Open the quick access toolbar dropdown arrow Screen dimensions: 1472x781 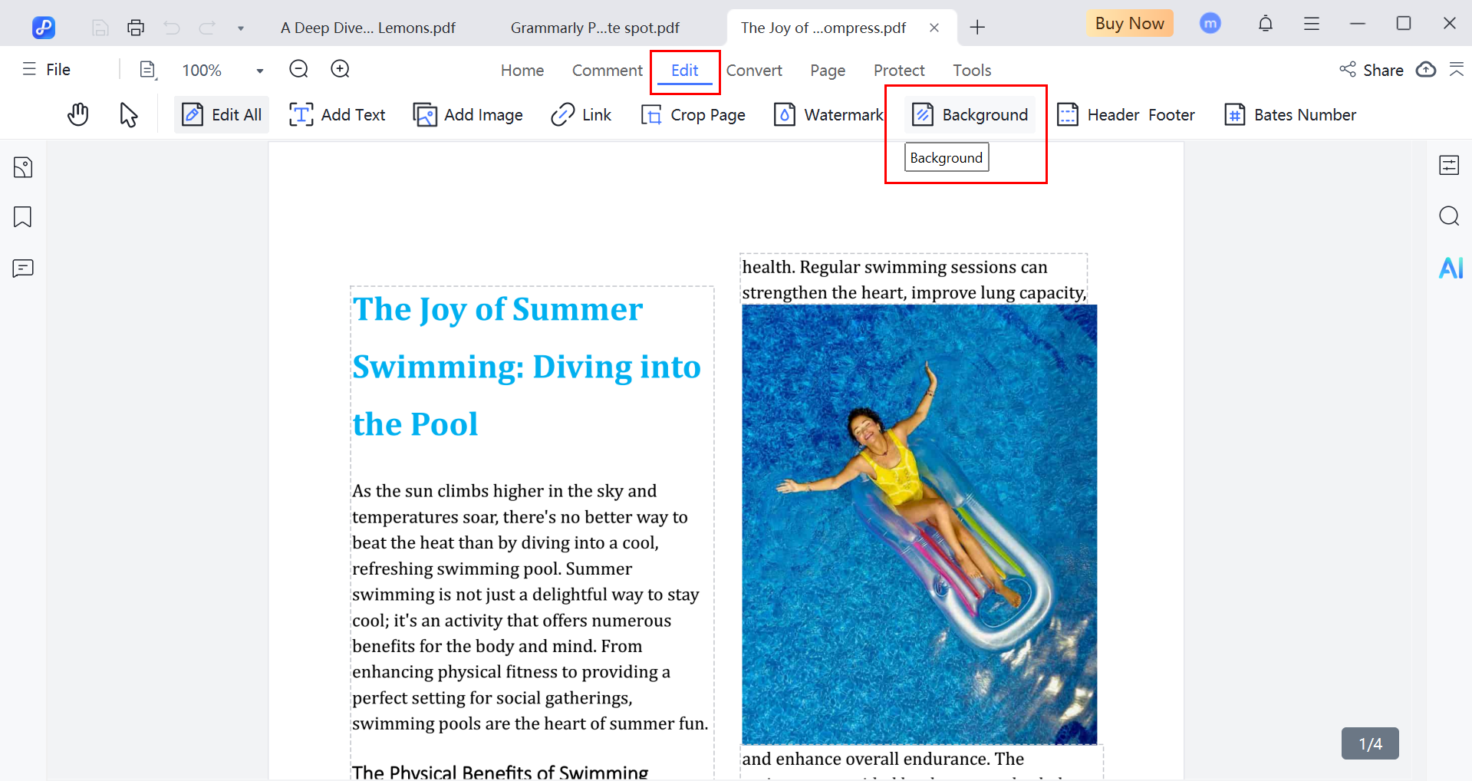click(x=241, y=28)
